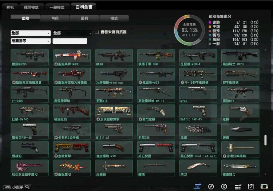273x191 pixels.
Task: Select the Christmas MG36 weapon card
Action: [72, 57]
